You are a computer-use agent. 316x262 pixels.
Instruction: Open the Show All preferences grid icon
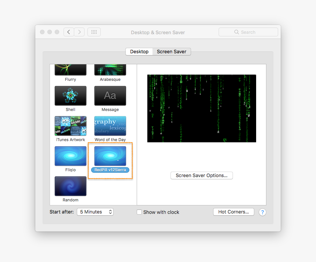[94, 32]
